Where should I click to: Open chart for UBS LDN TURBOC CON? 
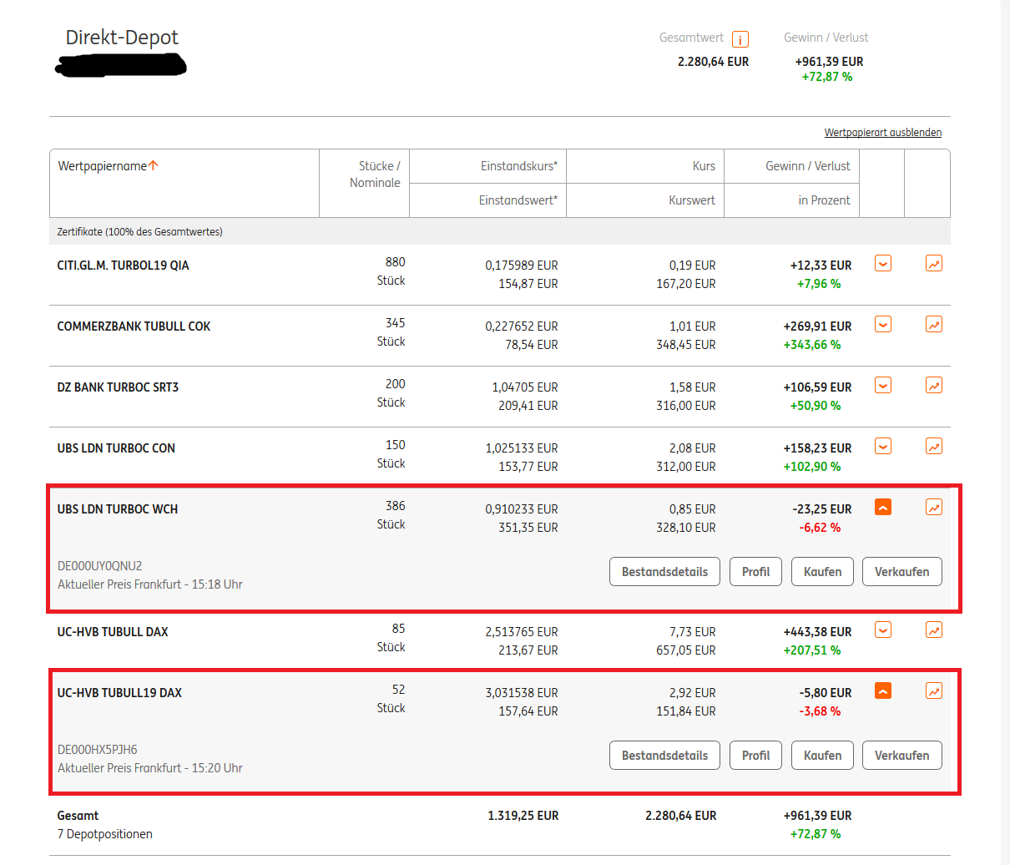point(934,447)
